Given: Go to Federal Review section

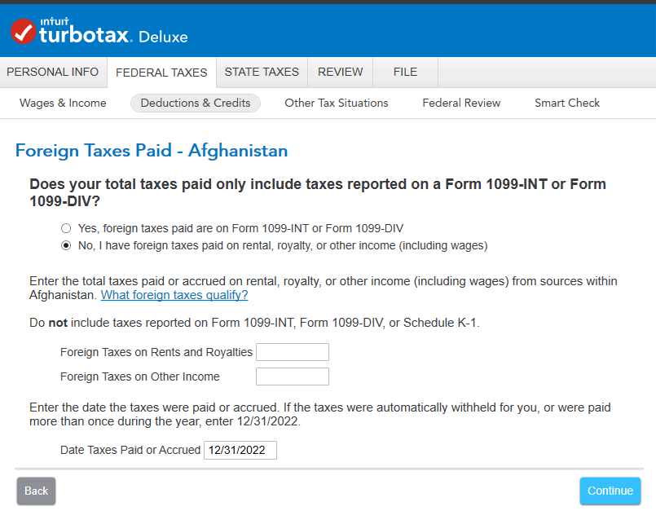Looking at the screenshot, I should pos(461,103).
